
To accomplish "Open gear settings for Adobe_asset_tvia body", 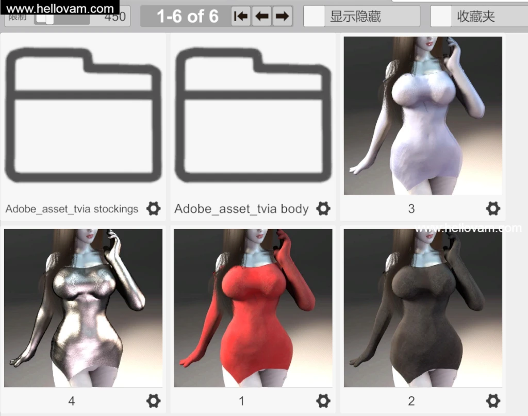I will click(323, 208).
